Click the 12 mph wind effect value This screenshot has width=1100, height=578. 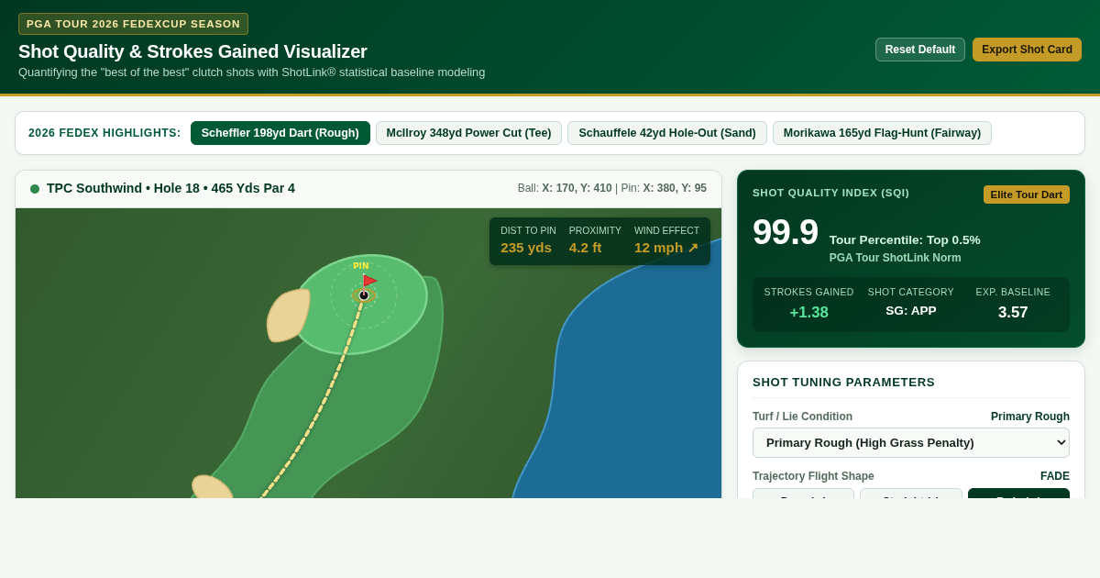(x=666, y=248)
